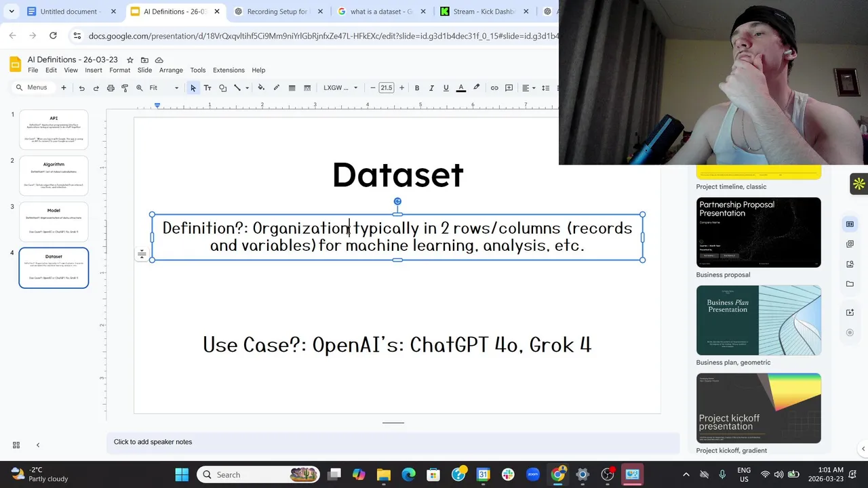The width and height of the screenshot is (868, 488).
Task: Open the Edit menu
Action: [x=51, y=70]
